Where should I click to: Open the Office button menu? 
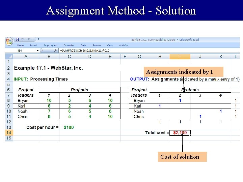[9, 41]
